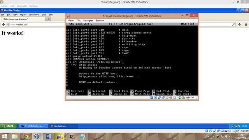Switch to C:\WINDOWS\system command prompt taskbar item

click(34, 126)
